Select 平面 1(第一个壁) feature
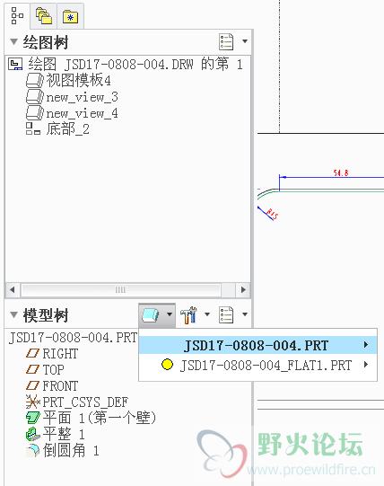The height and width of the screenshot is (486, 384). tap(99, 418)
